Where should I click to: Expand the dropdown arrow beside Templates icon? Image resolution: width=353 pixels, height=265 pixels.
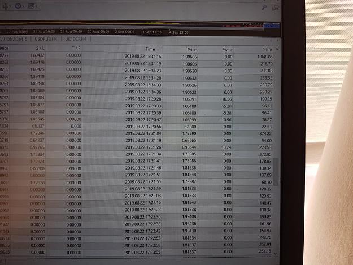click(x=37, y=6)
